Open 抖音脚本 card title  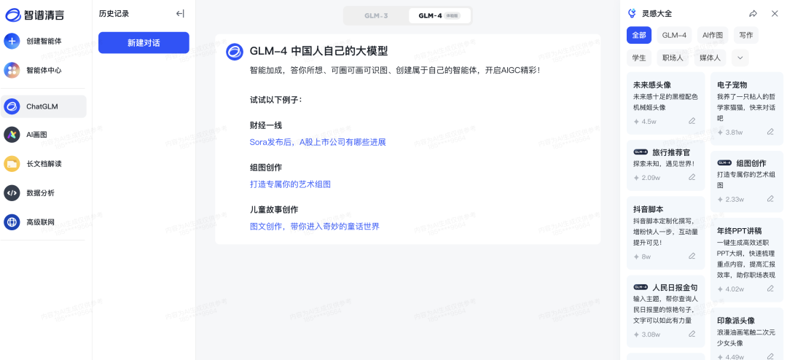click(x=649, y=209)
